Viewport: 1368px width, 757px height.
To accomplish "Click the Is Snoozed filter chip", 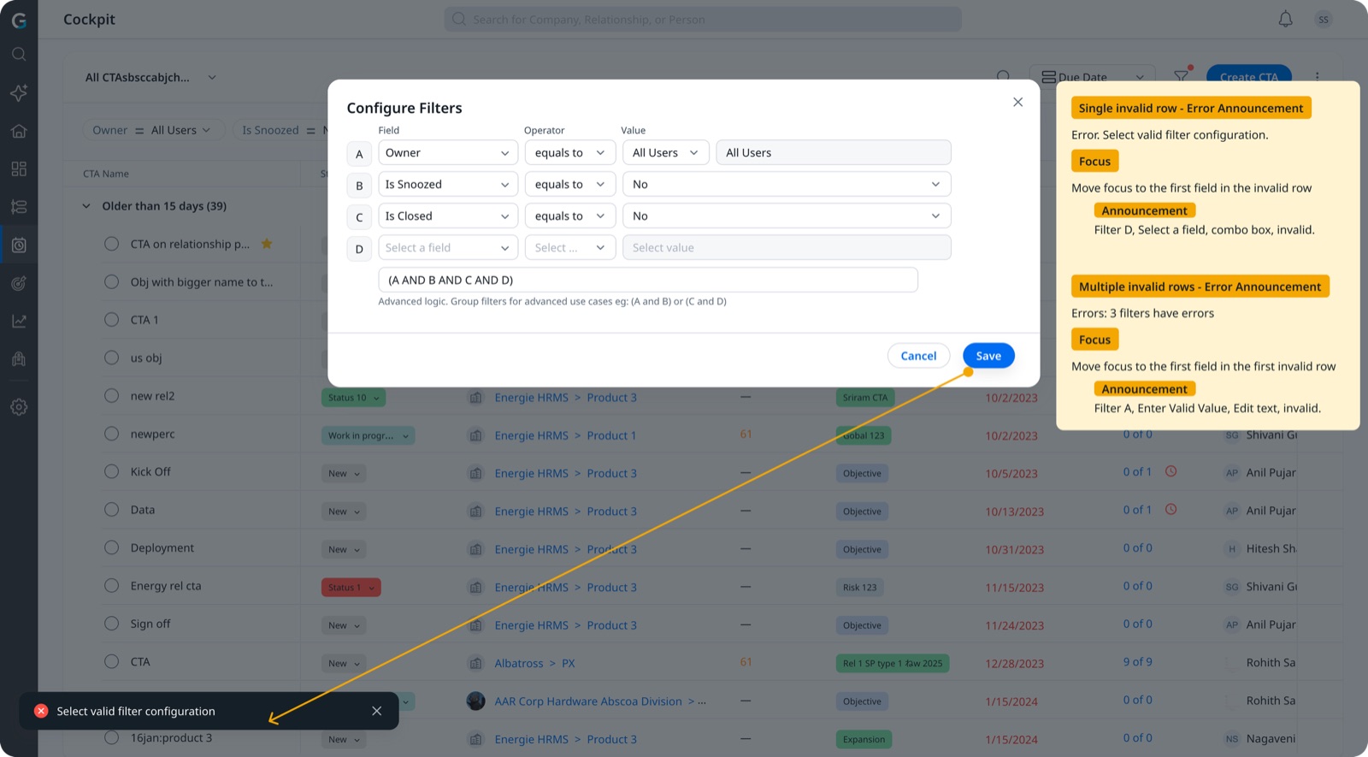I will (x=281, y=130).
